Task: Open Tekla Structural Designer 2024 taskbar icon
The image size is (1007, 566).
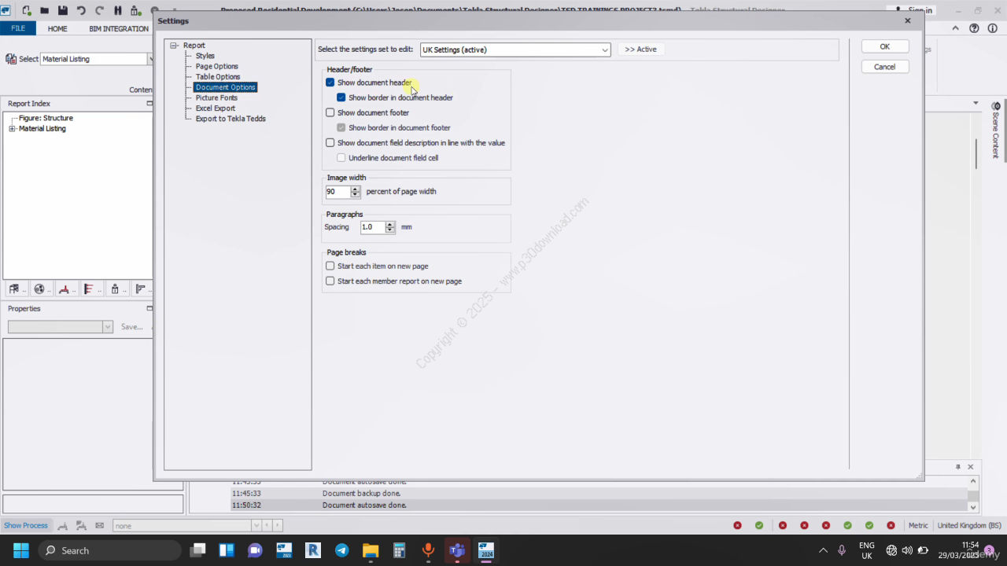Action: click(485, 550)
